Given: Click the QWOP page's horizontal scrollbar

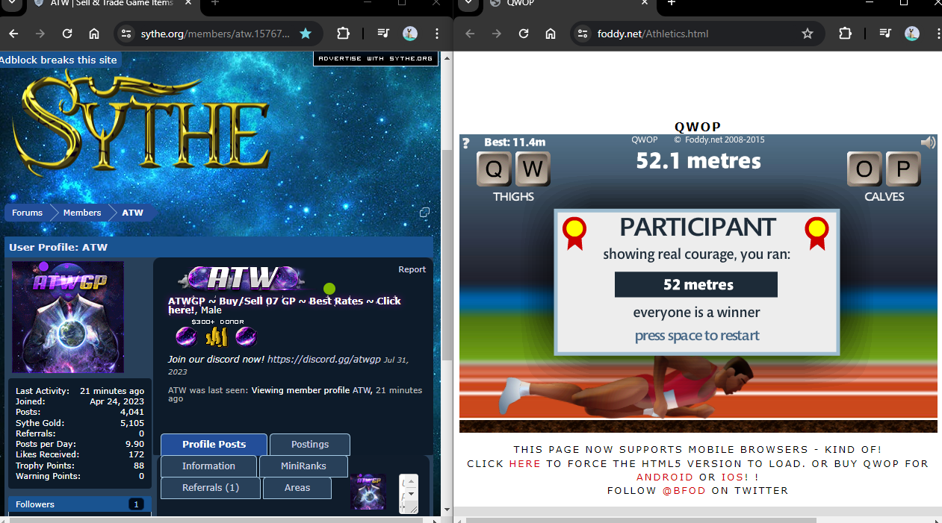Looking at the screenshot, I should click(642, 520).
